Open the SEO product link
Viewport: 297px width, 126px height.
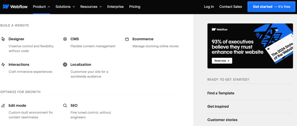[x=74, y=106]
